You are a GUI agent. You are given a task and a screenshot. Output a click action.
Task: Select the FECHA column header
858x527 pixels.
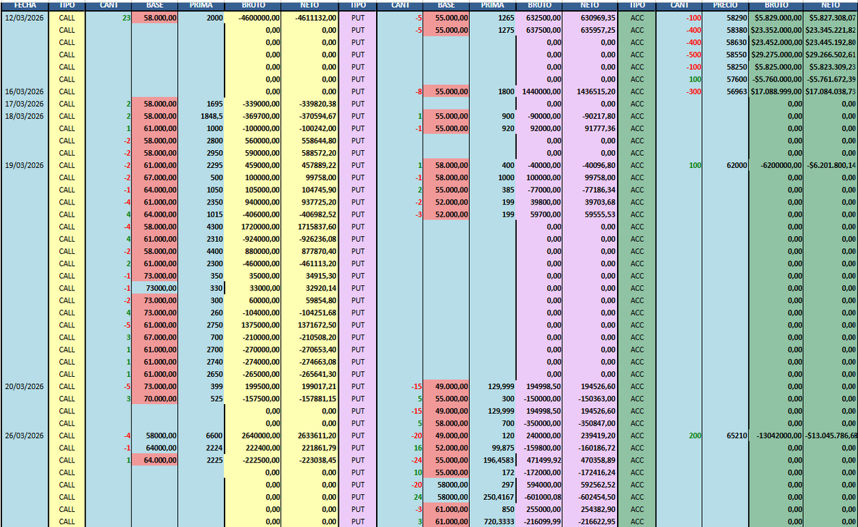[x=24, y=5]
